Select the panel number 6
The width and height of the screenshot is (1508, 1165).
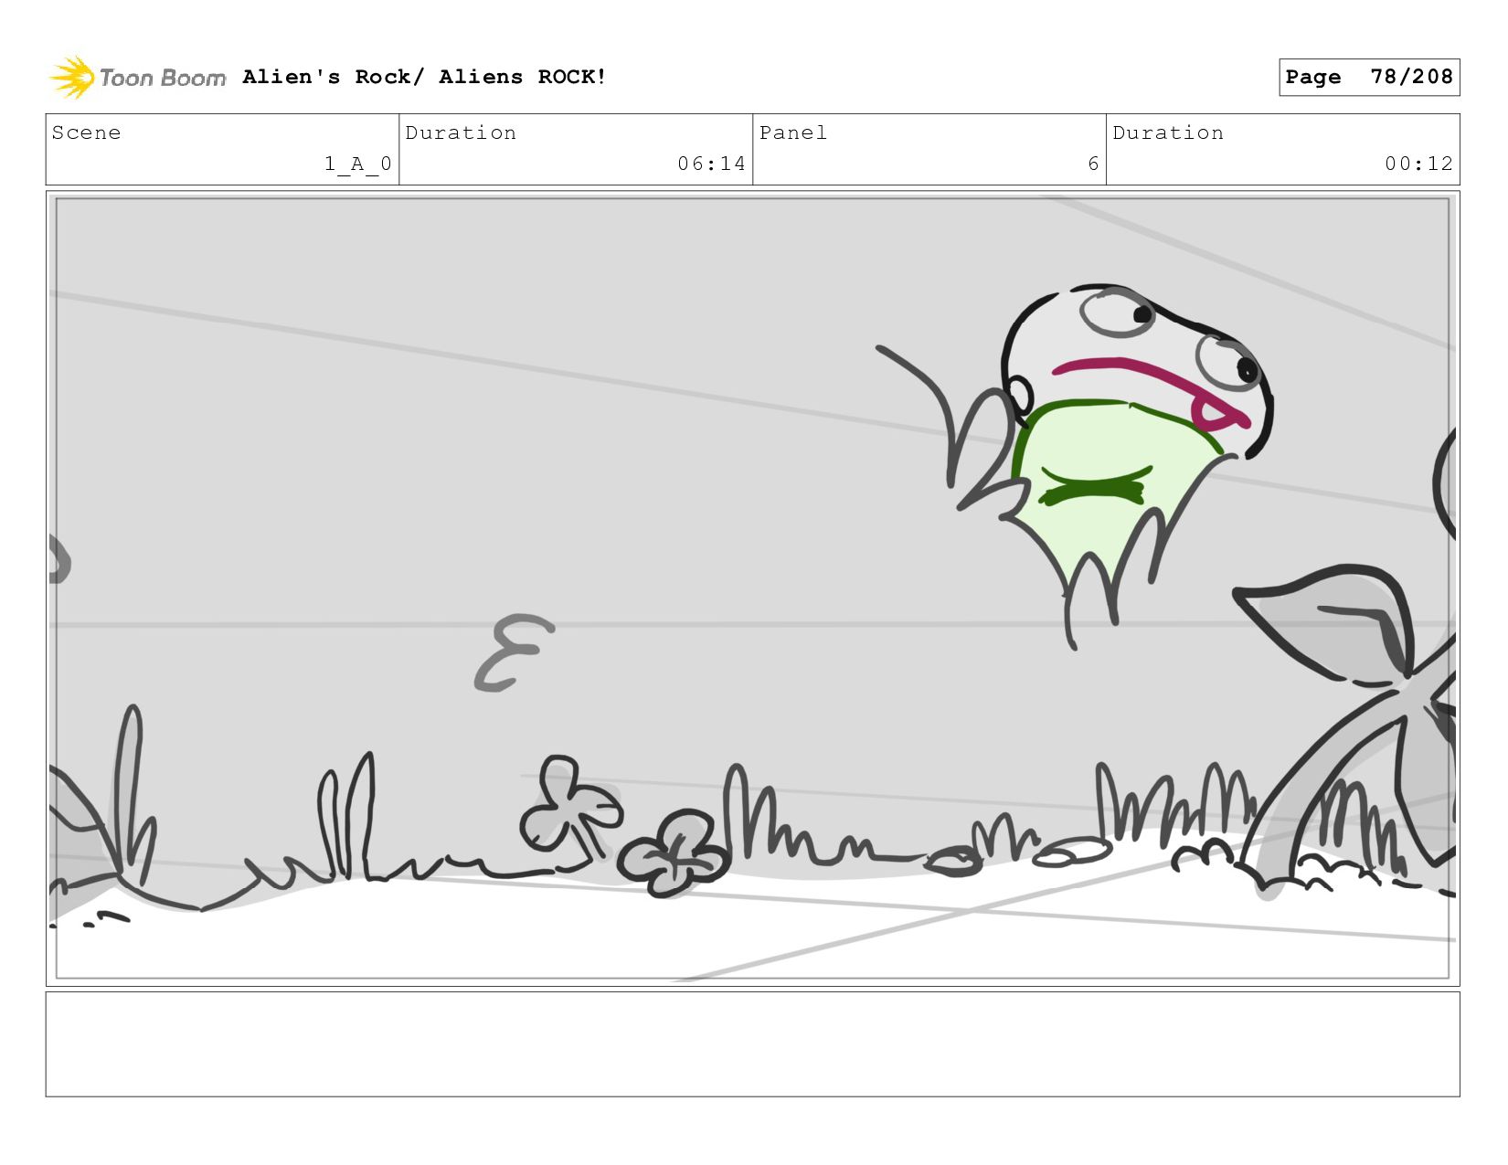1093,164
